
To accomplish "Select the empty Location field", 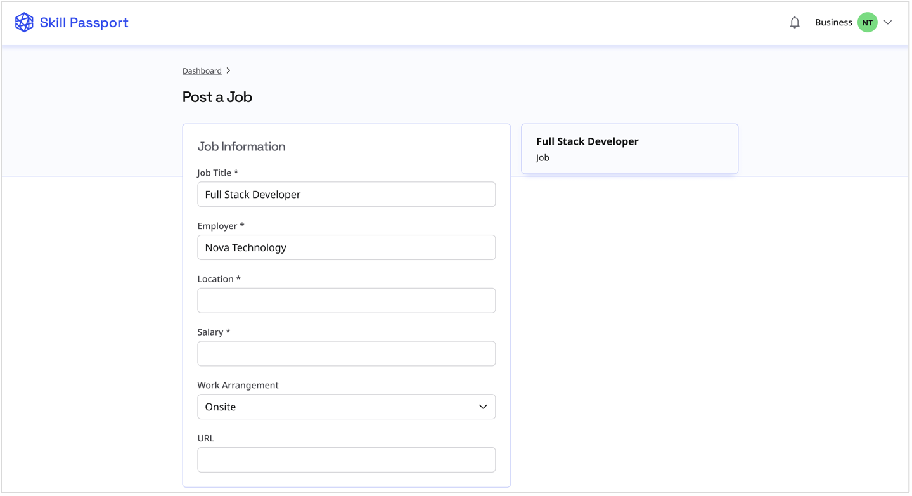I will (x=346, y=301).
